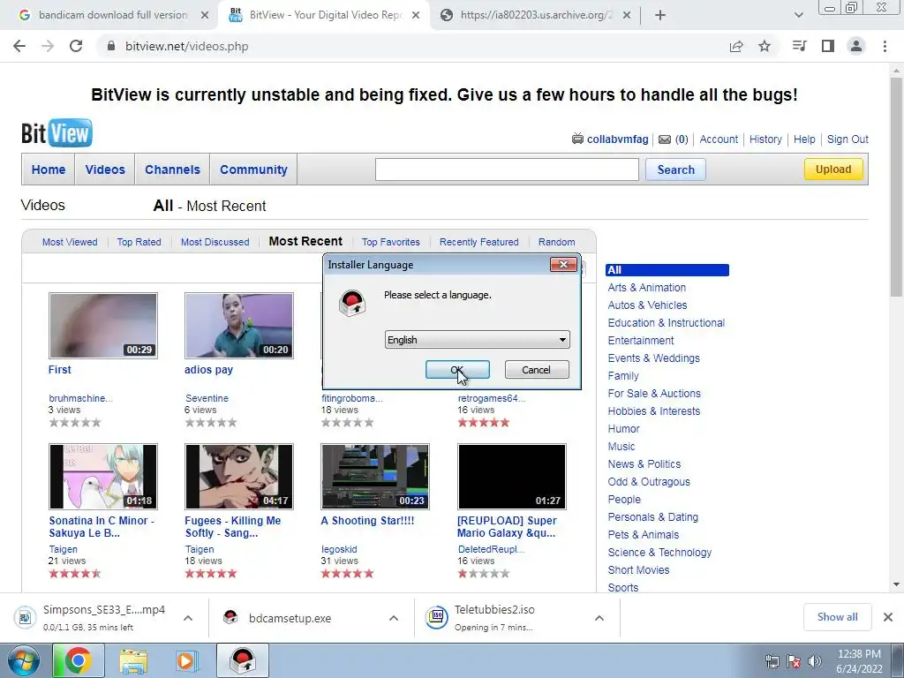Screen dimensions: 904x678
Task: Select the Music category
Action: [x=621, y=447]
